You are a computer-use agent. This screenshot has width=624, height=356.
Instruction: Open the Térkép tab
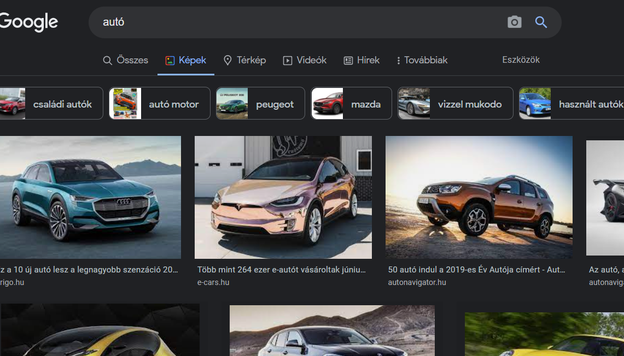coord(245,60)
